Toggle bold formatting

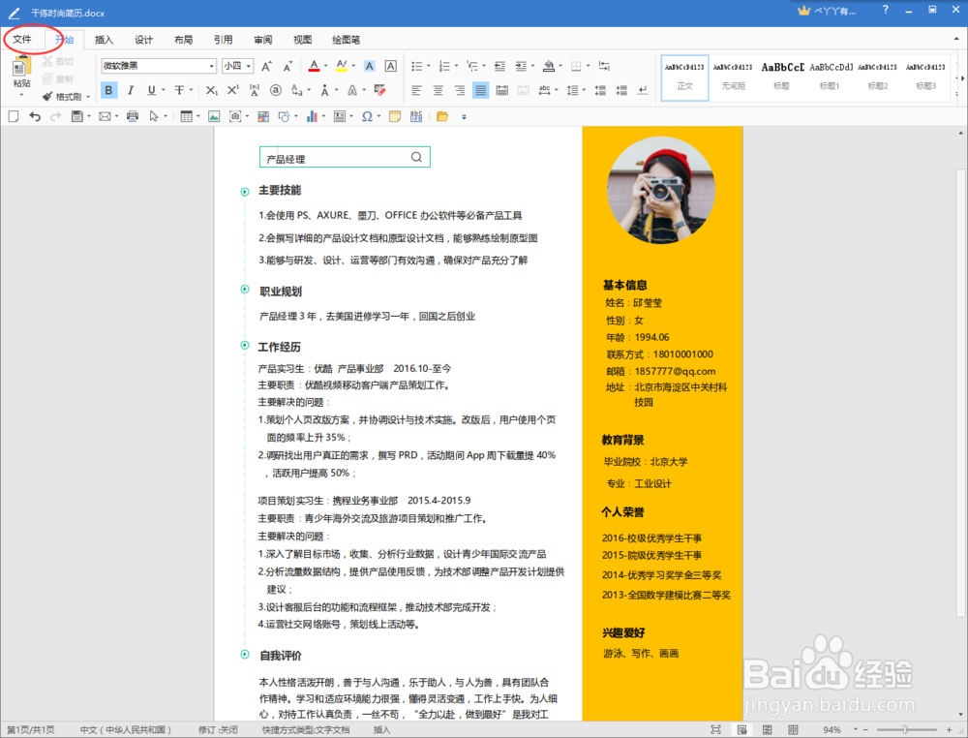(108, 90)
